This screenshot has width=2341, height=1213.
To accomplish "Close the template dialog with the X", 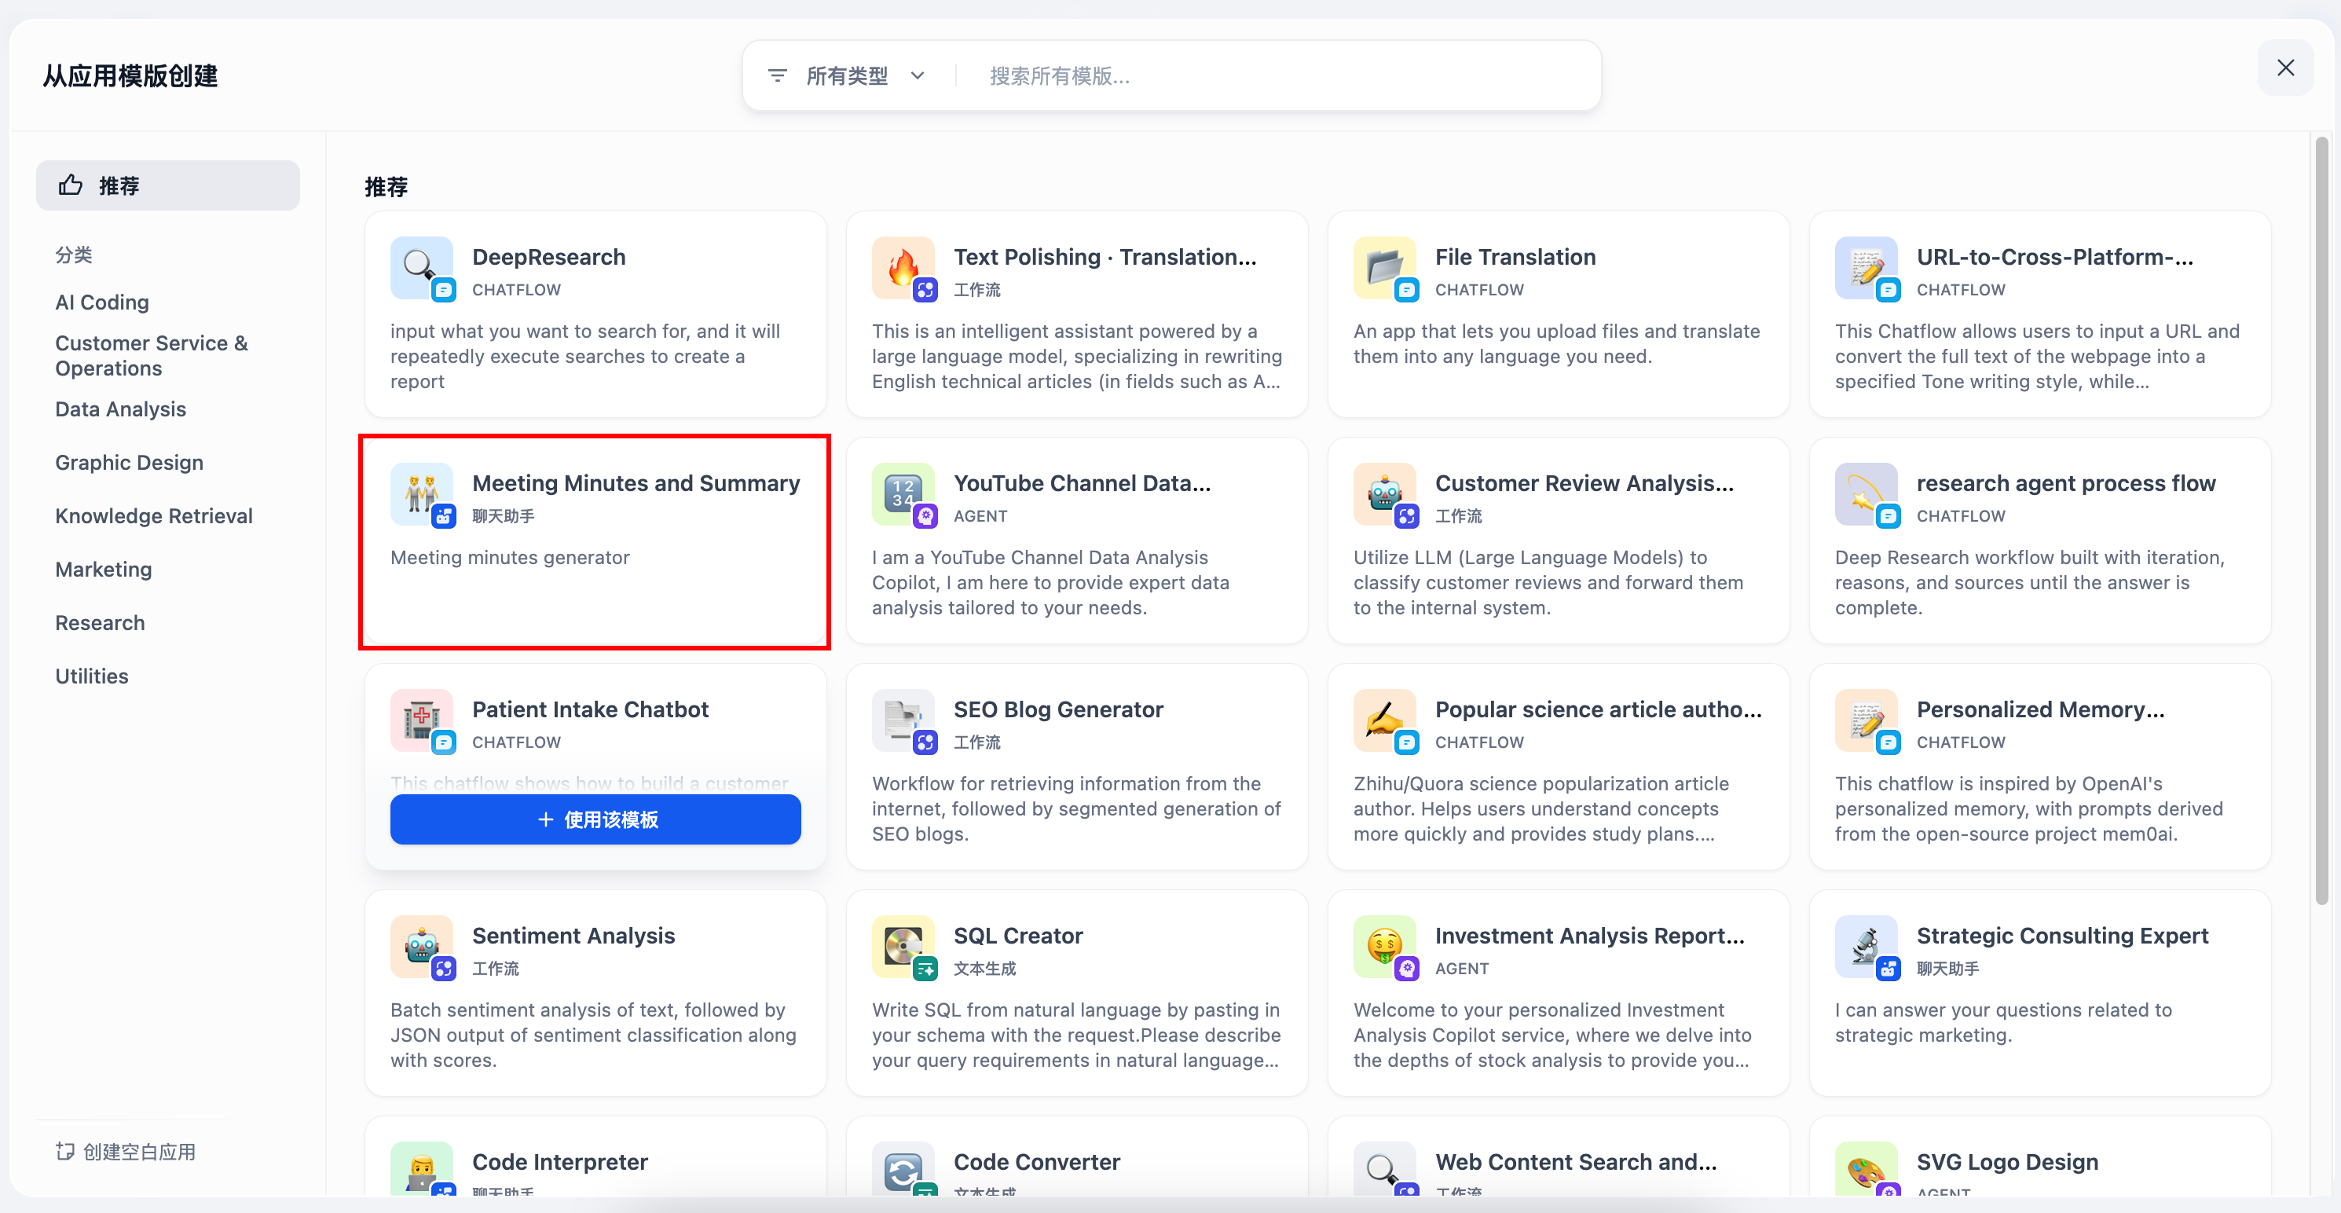I will click(x=2285, y=68).
